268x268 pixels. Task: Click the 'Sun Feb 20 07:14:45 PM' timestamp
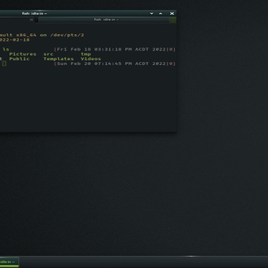click(94, 64)
